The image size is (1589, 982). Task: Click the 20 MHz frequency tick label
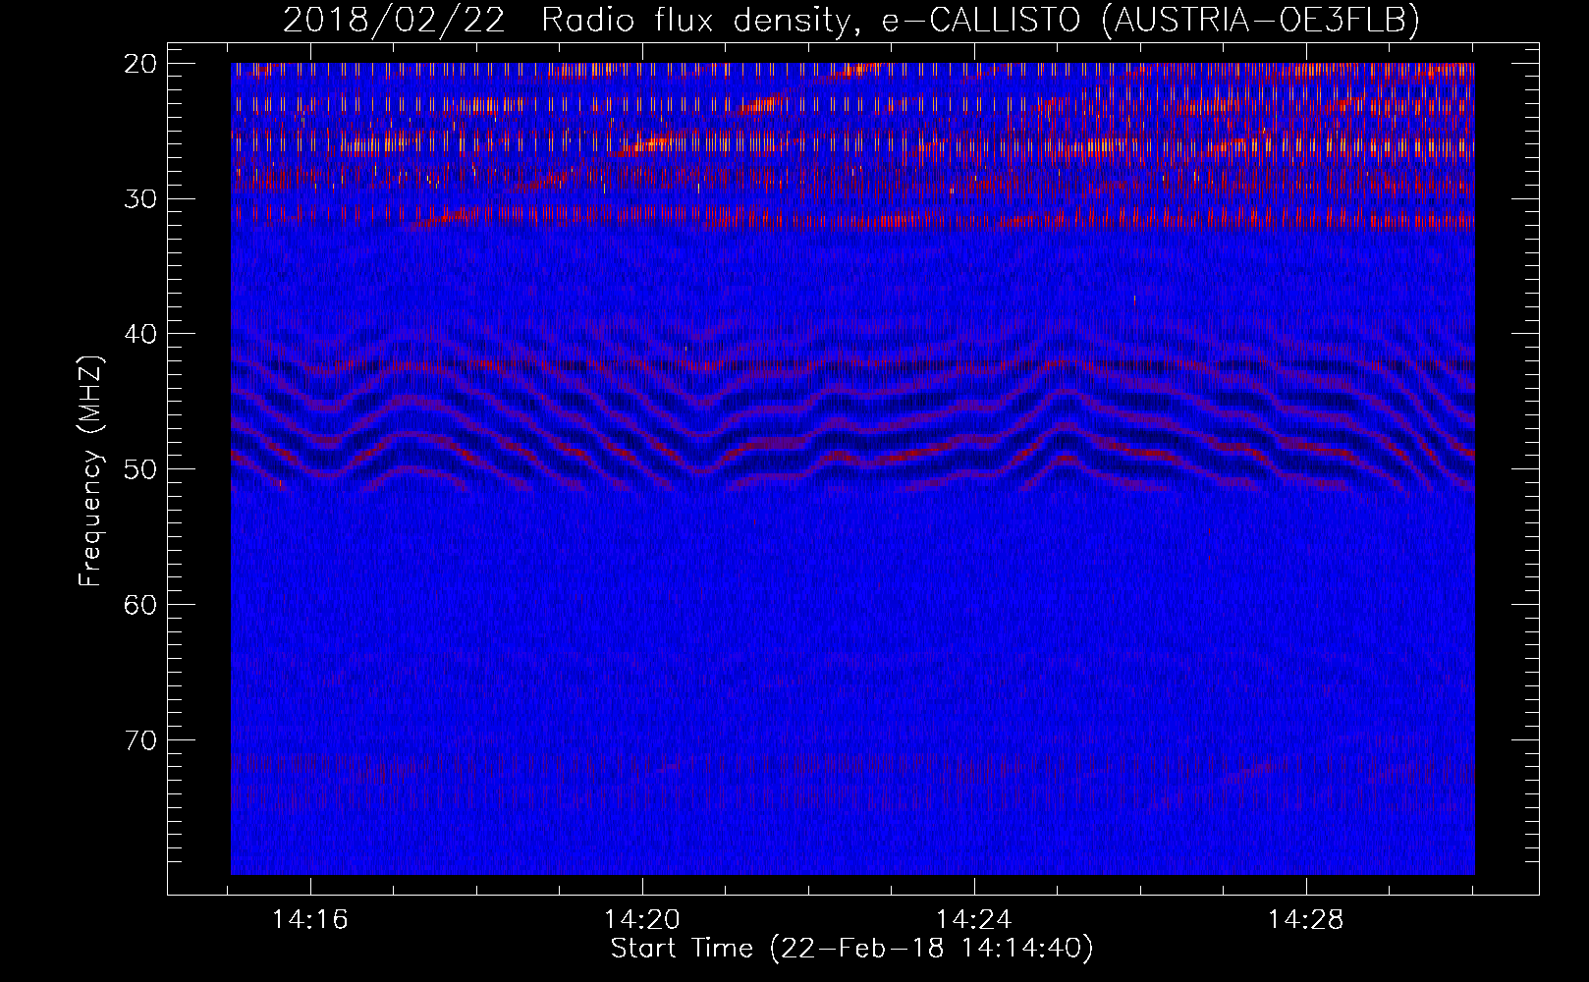pos(141,64)
